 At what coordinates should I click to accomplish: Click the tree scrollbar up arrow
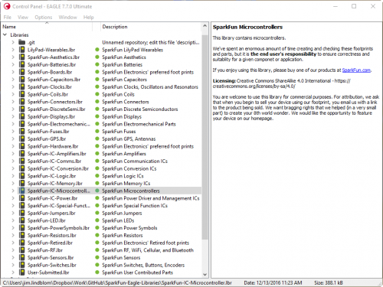pyautogui.click(x=205, y=26)
